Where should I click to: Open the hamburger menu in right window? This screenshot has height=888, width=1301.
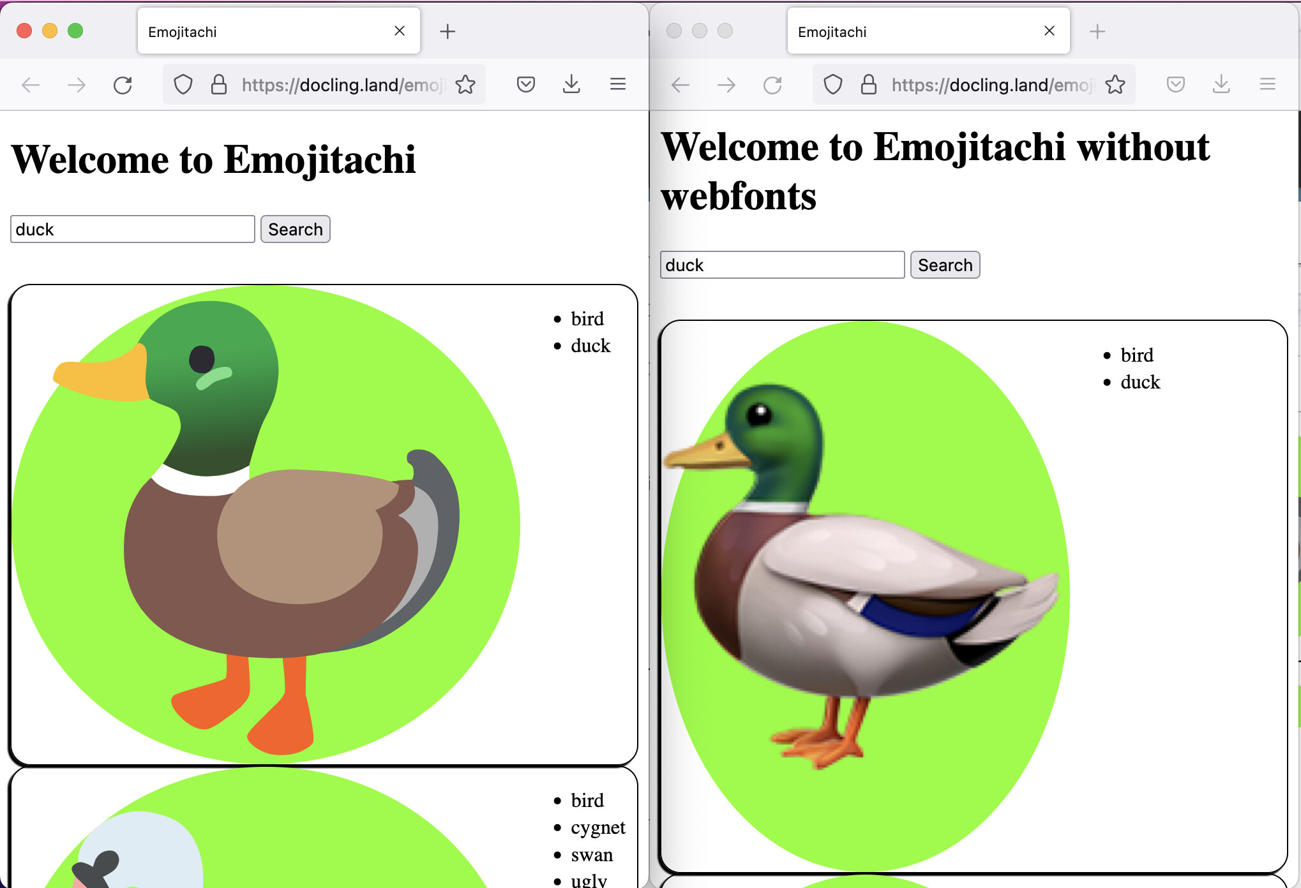point(1267,84)
